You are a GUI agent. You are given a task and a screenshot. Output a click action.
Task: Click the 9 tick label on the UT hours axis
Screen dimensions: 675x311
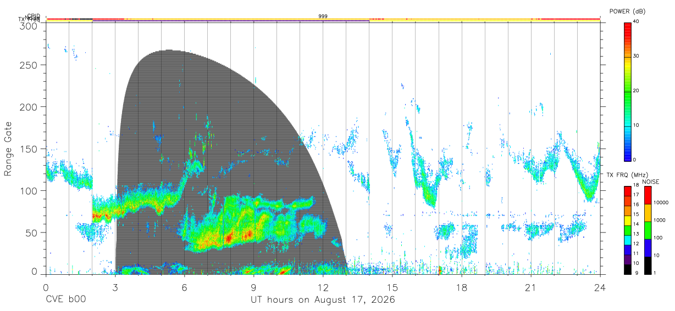click(x=253, y=287)
